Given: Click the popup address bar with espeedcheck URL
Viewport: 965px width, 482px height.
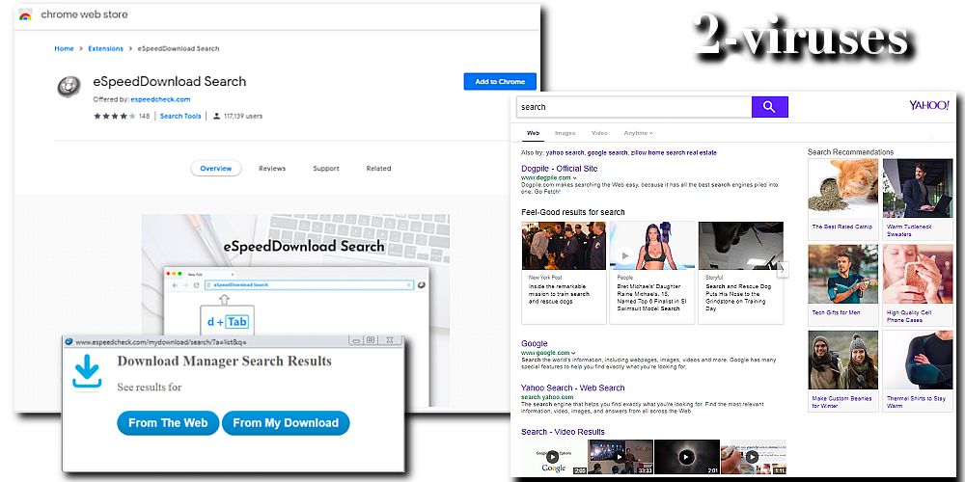Looking at the screenshot, I should [163, 342].
